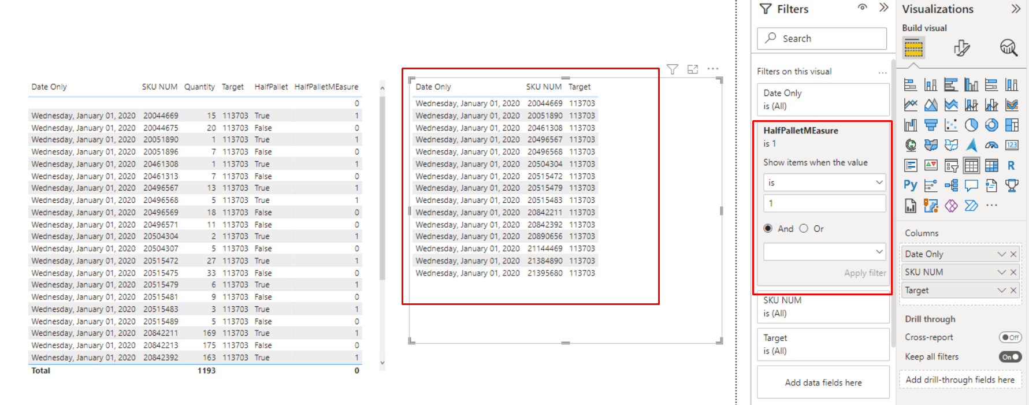Expand SKU NUM column options chevron
Viewport: 1029px width, 405px height.
pos(1002,272)
